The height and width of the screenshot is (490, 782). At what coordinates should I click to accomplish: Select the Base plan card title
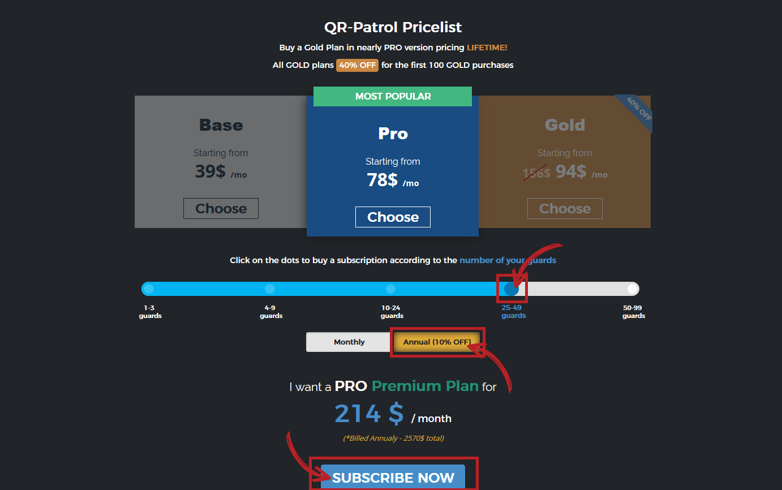[x=221, y=124]
